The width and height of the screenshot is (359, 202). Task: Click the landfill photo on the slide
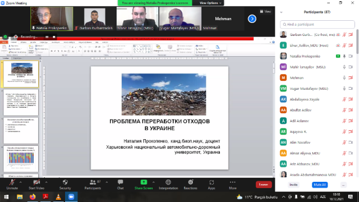(x=164, y=94)
